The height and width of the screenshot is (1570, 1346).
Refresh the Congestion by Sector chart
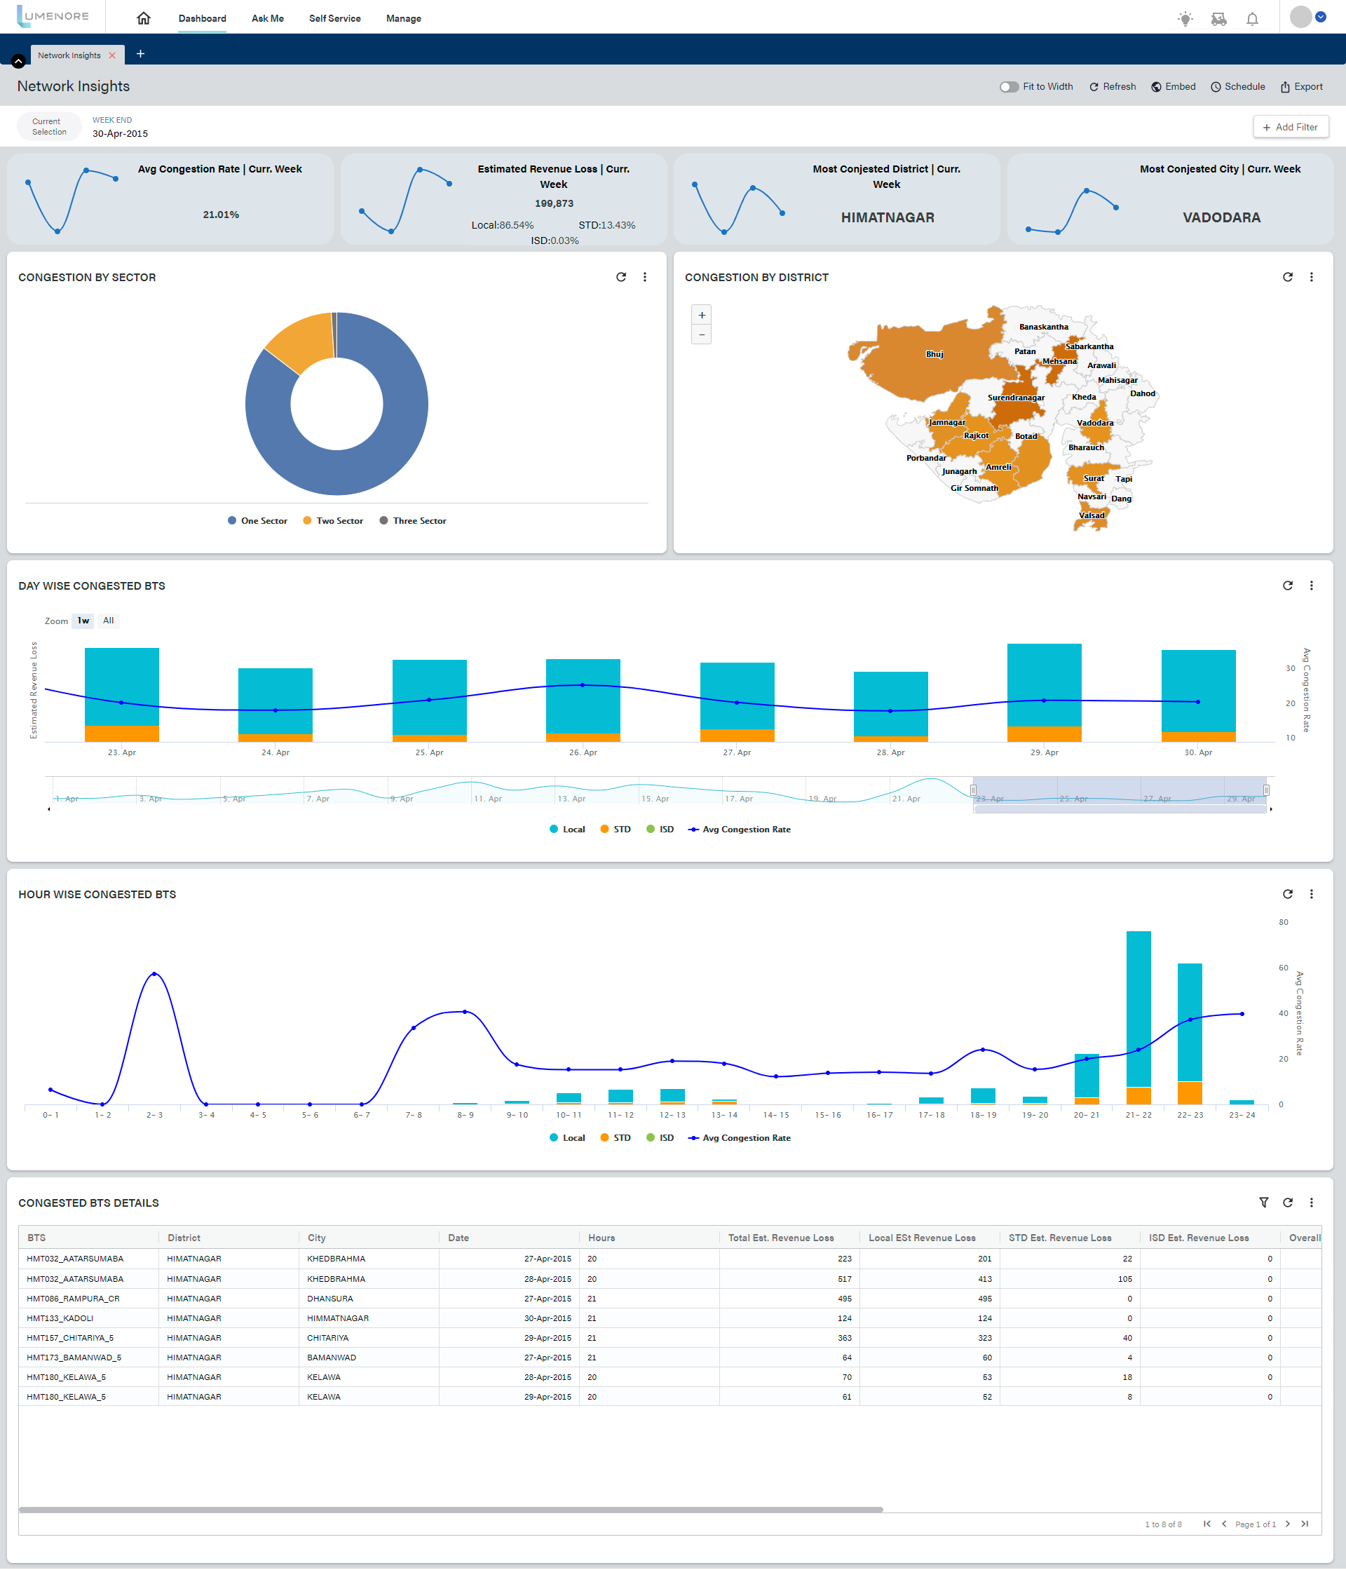tap(621, 277)
